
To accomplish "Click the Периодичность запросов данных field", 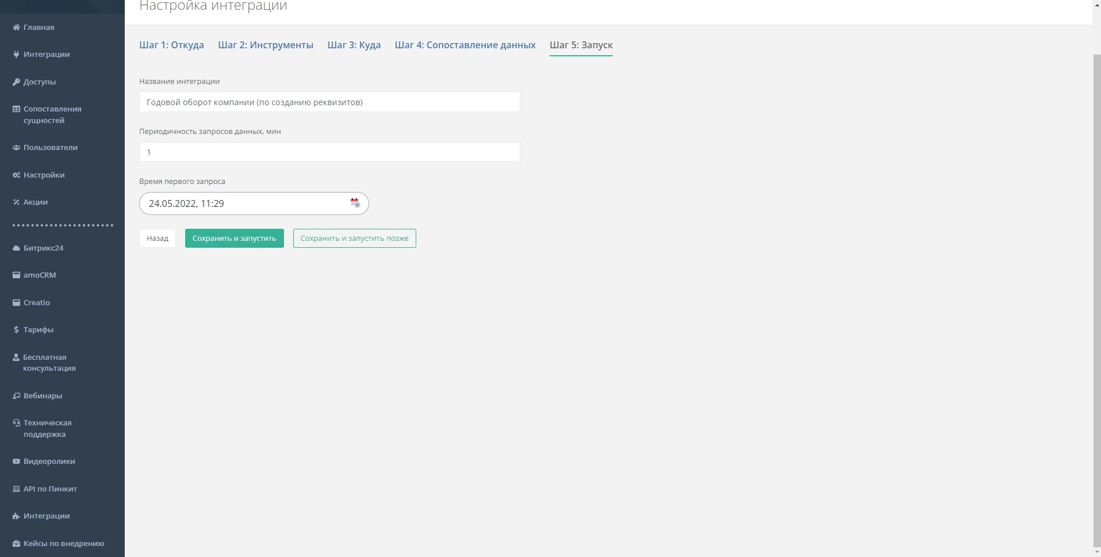I will click(x=329, y=152).
